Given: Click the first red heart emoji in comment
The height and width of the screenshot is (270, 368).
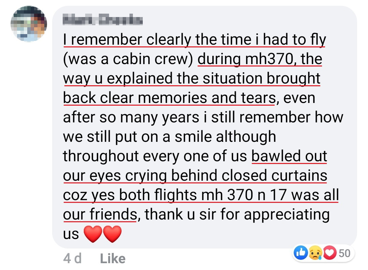Looking at the screenshot, I should click(93, 235).
